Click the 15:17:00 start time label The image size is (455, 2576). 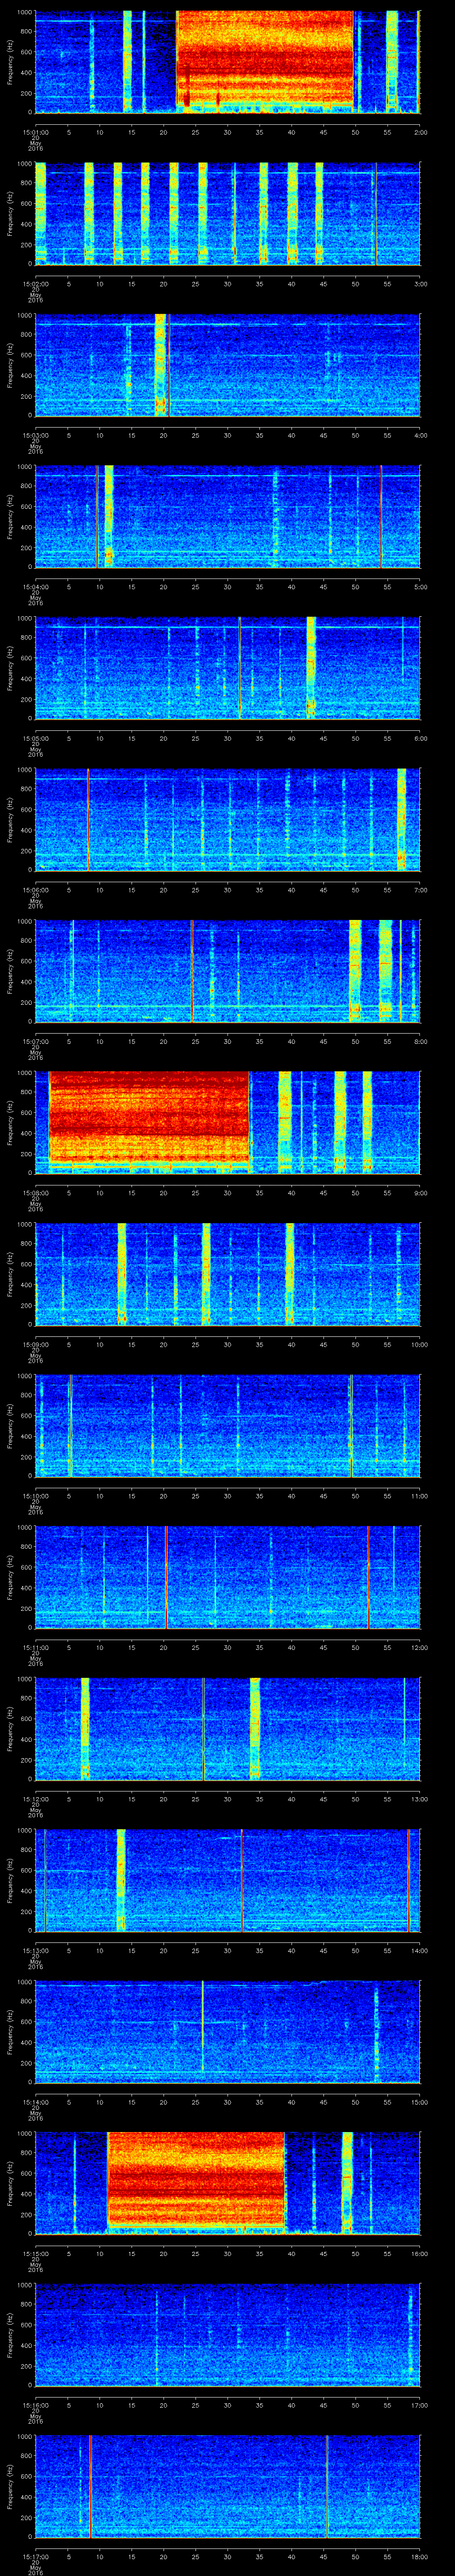(x=35, y=2555)
